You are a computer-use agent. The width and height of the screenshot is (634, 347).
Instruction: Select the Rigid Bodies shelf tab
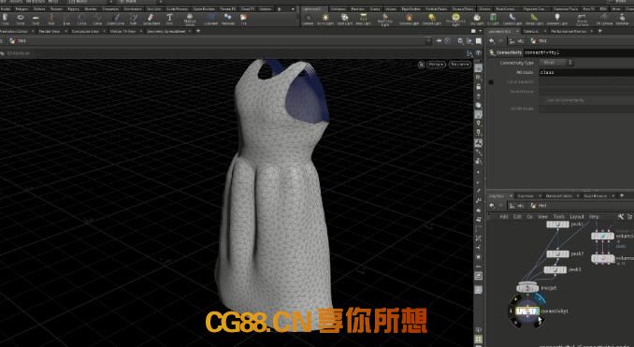[x=411, y=8]
